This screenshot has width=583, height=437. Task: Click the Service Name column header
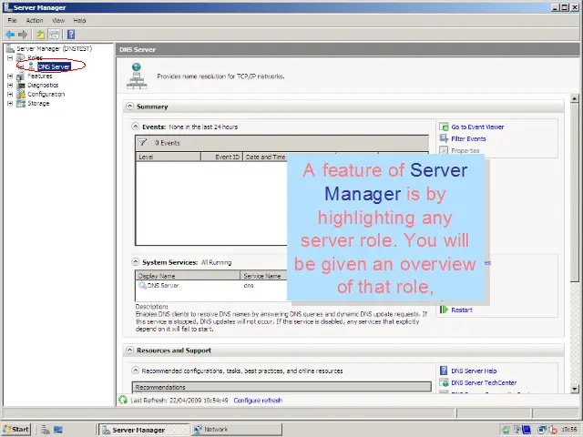point(264,276)
